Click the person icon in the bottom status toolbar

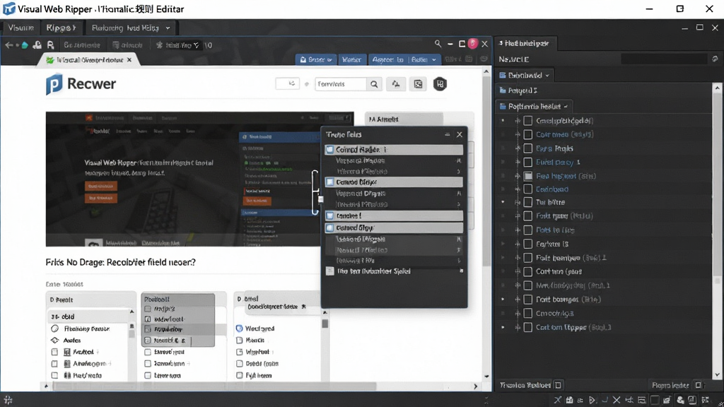pyautogui.click(x=680, y=400)
